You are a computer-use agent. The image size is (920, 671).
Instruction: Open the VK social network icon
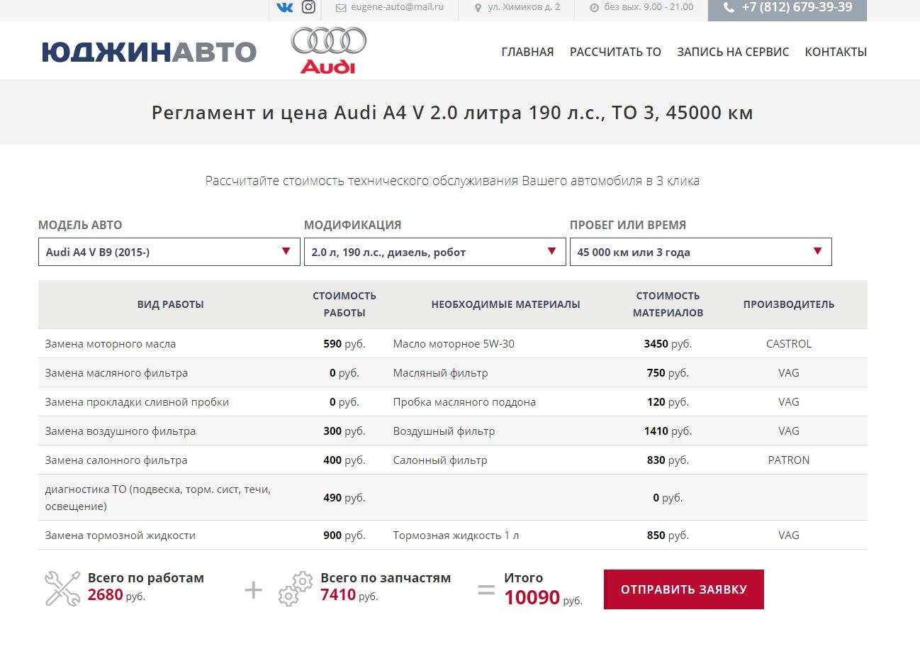284,7
